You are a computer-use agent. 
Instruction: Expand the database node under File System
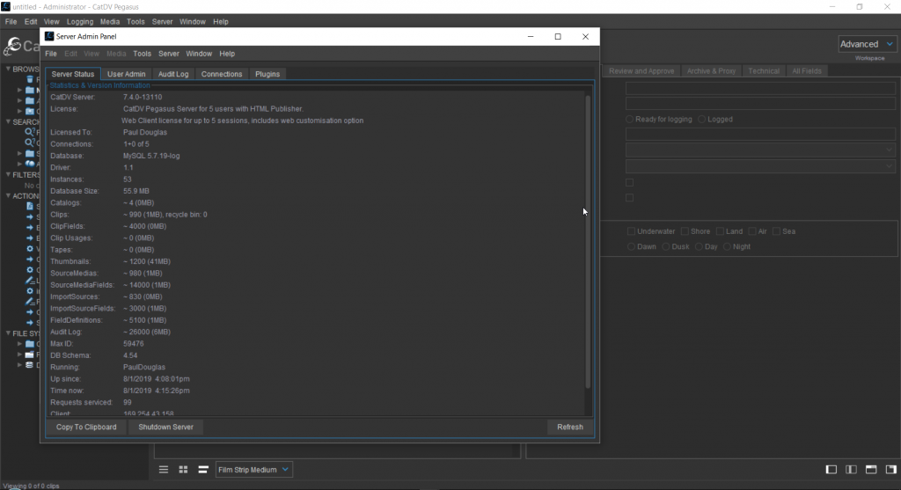click(19, 365)
